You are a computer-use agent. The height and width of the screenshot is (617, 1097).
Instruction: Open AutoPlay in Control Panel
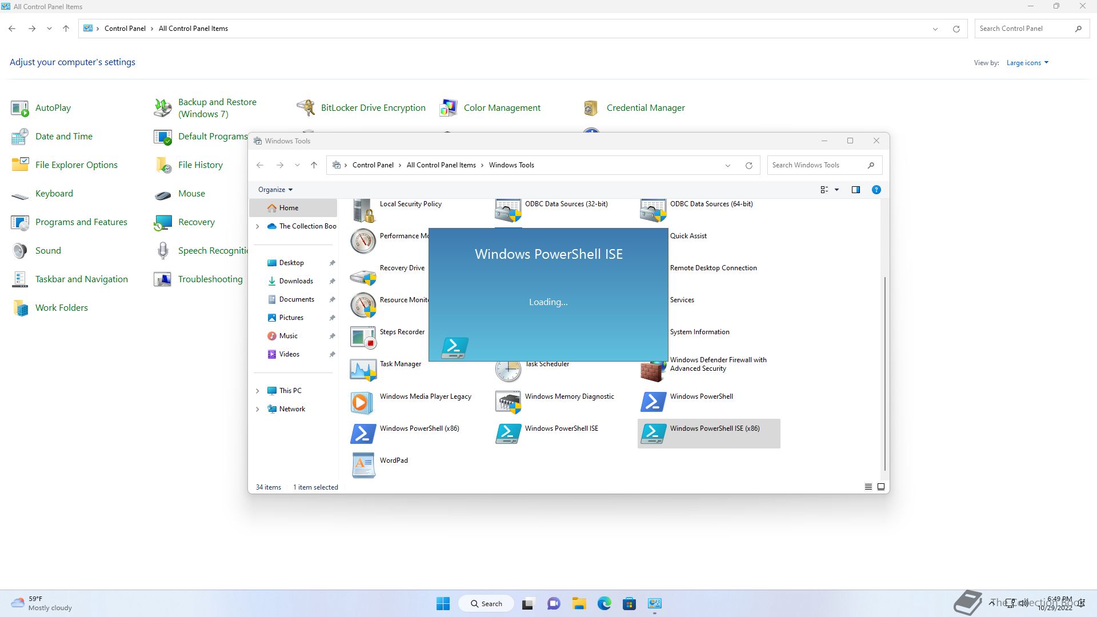[53, 108]
